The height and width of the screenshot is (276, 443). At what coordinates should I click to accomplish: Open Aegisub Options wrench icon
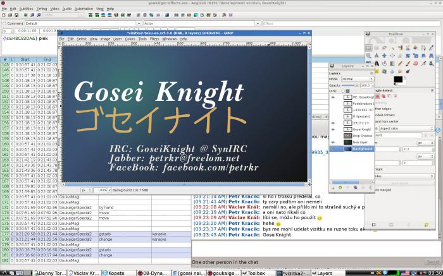[x=224, y=15]
